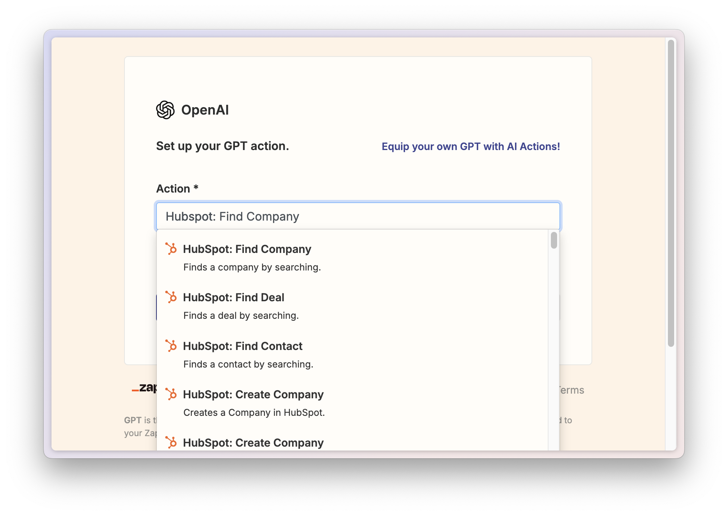The height and width of the screenshot is (516, 728).
Task: Choose the HubSpot: Create Company option
Action: click(253, 394)
